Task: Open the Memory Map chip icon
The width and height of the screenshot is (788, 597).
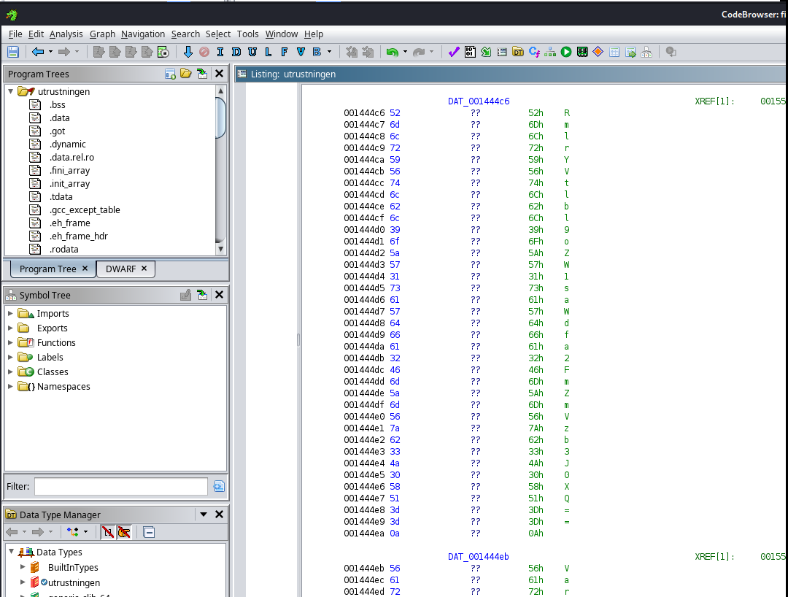Action: (x=582, y=52)
